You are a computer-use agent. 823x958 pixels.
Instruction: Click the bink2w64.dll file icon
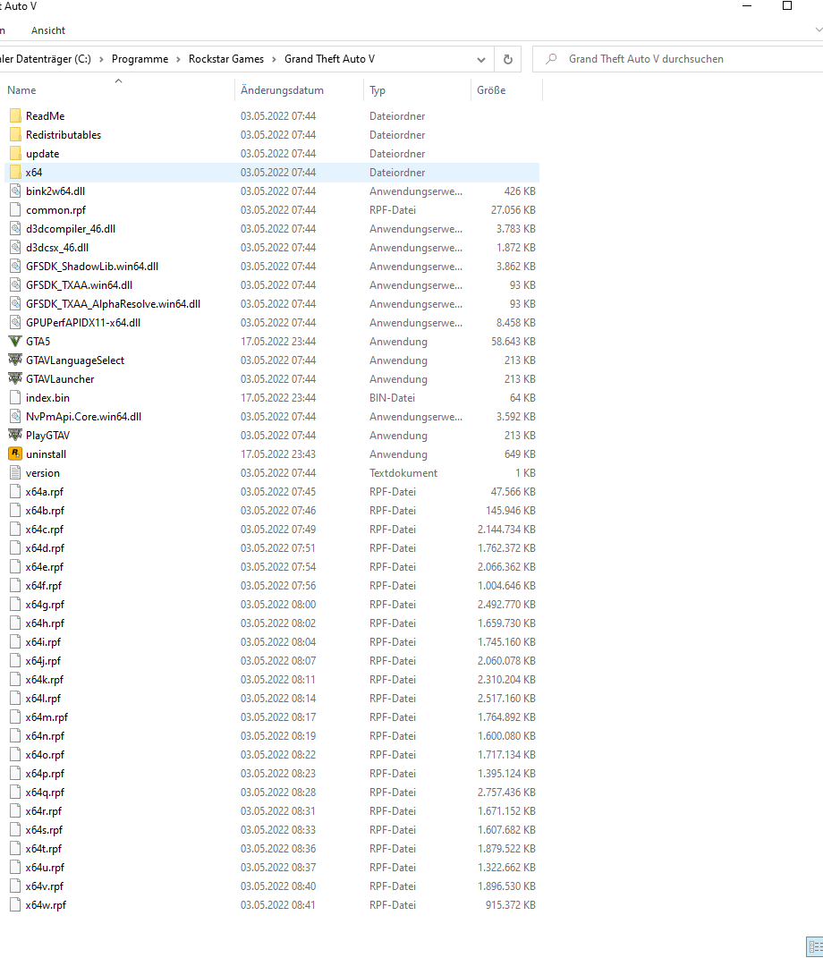[15, 191]
